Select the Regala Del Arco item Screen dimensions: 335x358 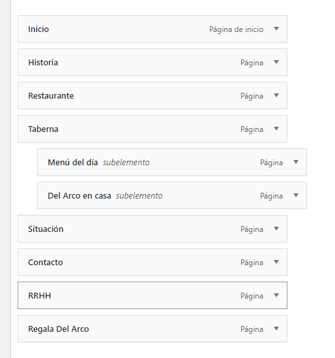[153, 329]
